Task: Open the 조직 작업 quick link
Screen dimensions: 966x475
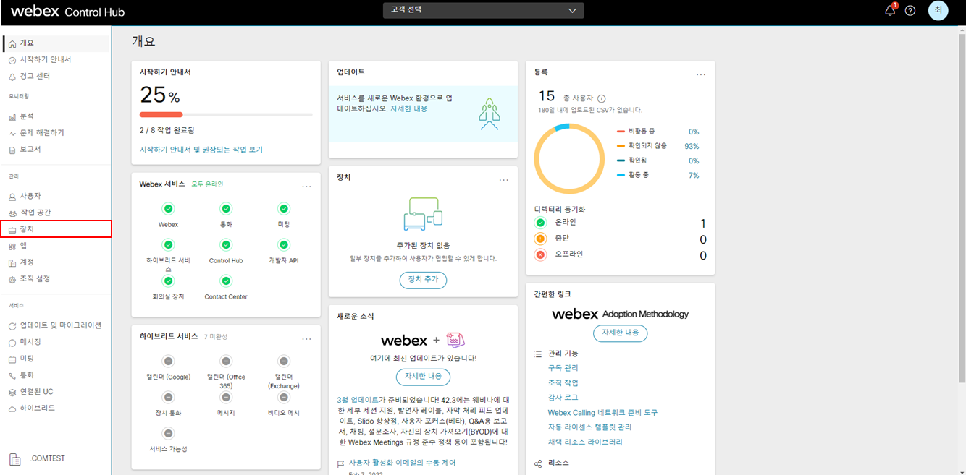Action: (x=563, y=382)
